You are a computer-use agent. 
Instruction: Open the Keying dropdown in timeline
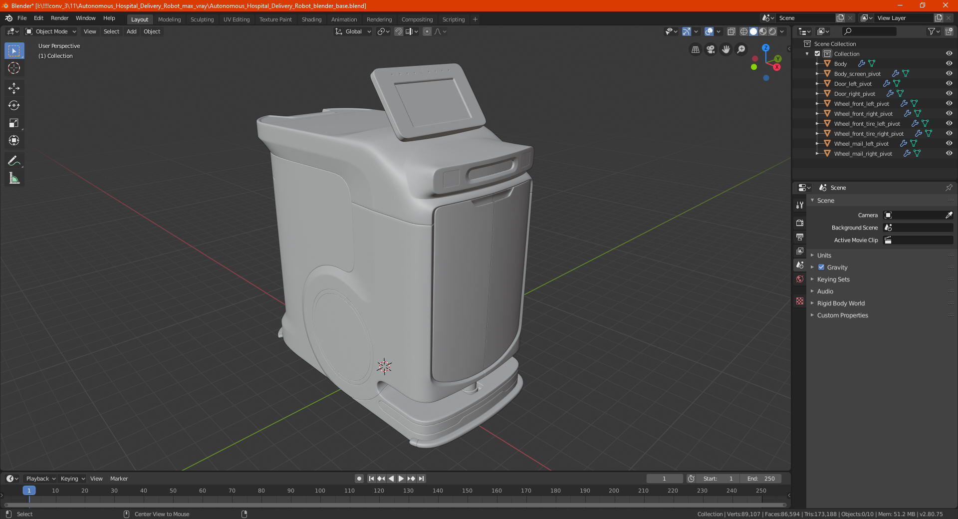(72, 479)
